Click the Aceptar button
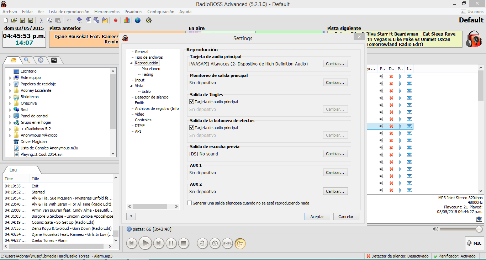The height and width of the screenshot is (260, 486). pos(317,217)
